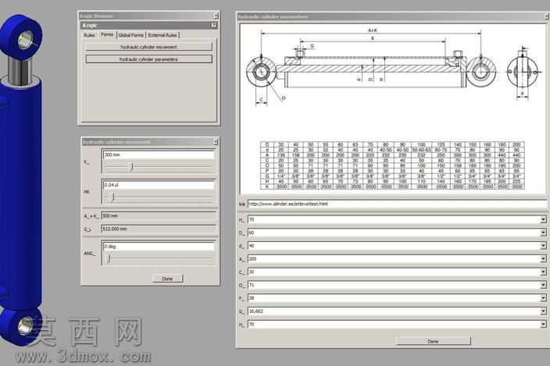Expand the D_ dropdown showing 60

(x=543, y=233)
